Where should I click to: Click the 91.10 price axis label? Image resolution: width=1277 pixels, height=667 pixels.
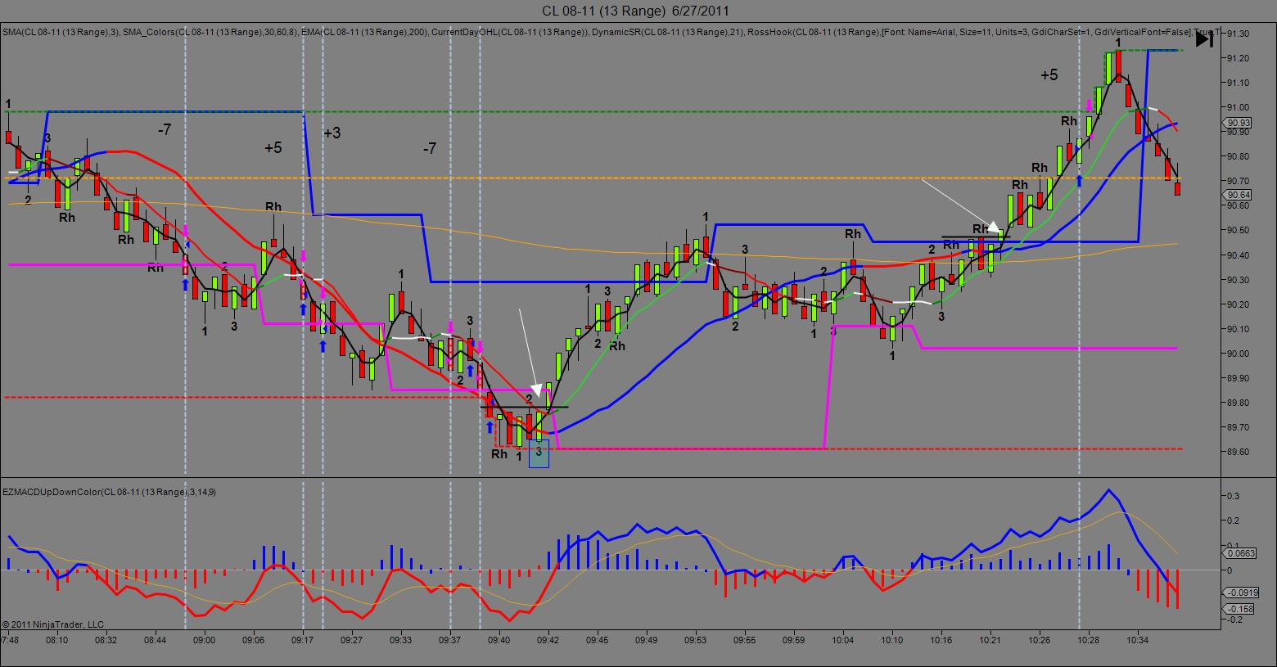[x=1238, y=83]
